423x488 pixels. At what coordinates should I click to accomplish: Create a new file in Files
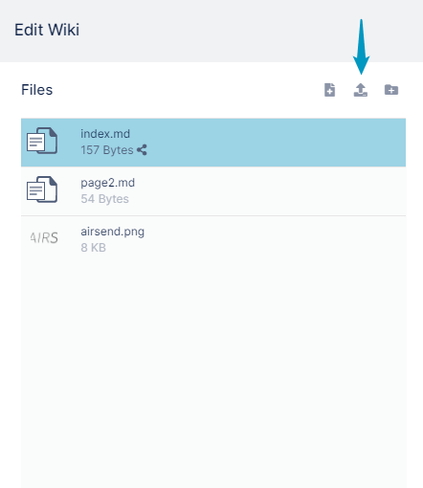(x=329, y=90)
